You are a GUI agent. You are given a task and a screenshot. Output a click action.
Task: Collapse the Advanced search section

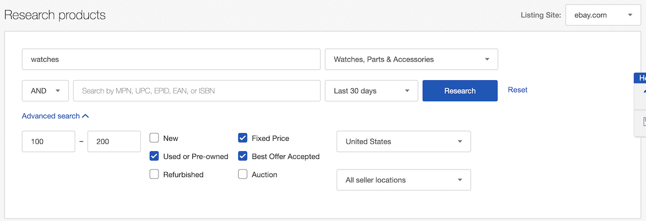(x=56, y=116)
